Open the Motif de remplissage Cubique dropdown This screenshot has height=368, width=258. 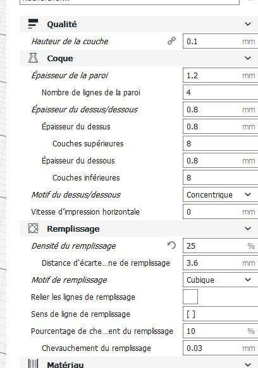pos(220,280)
